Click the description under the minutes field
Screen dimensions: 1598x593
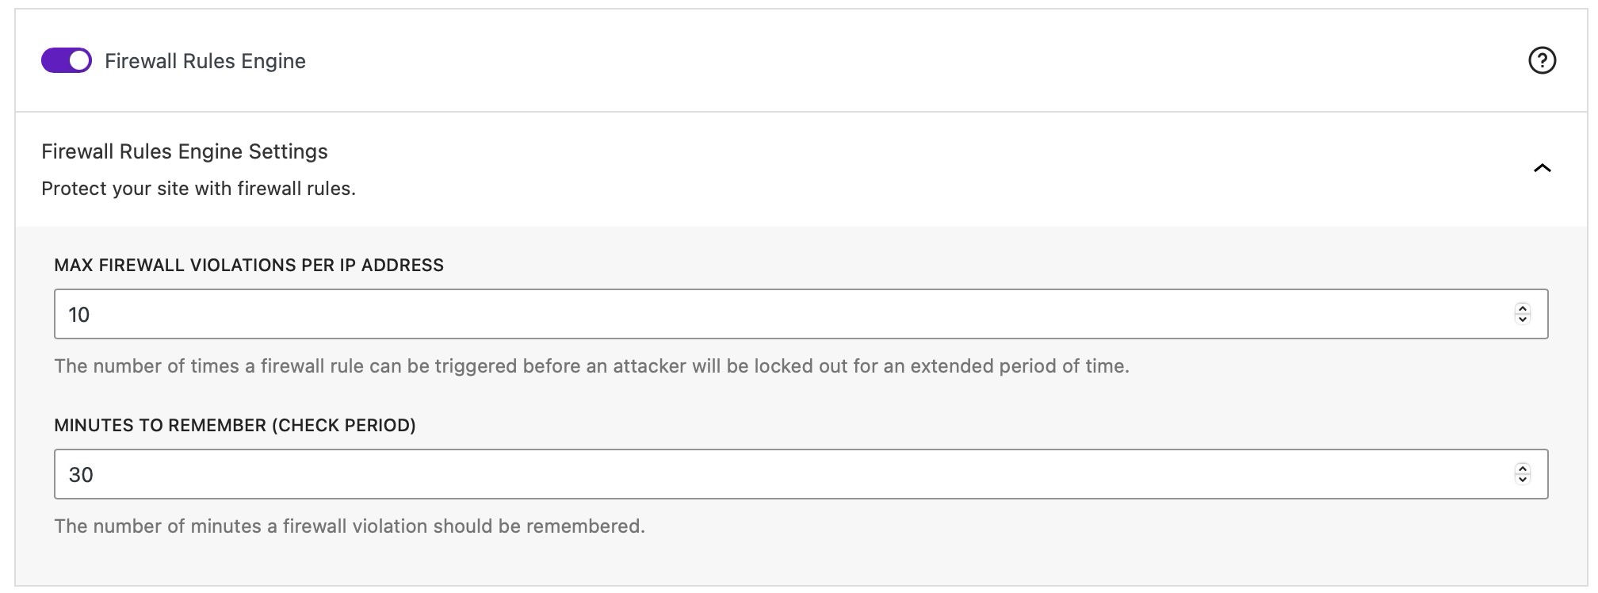350,526
